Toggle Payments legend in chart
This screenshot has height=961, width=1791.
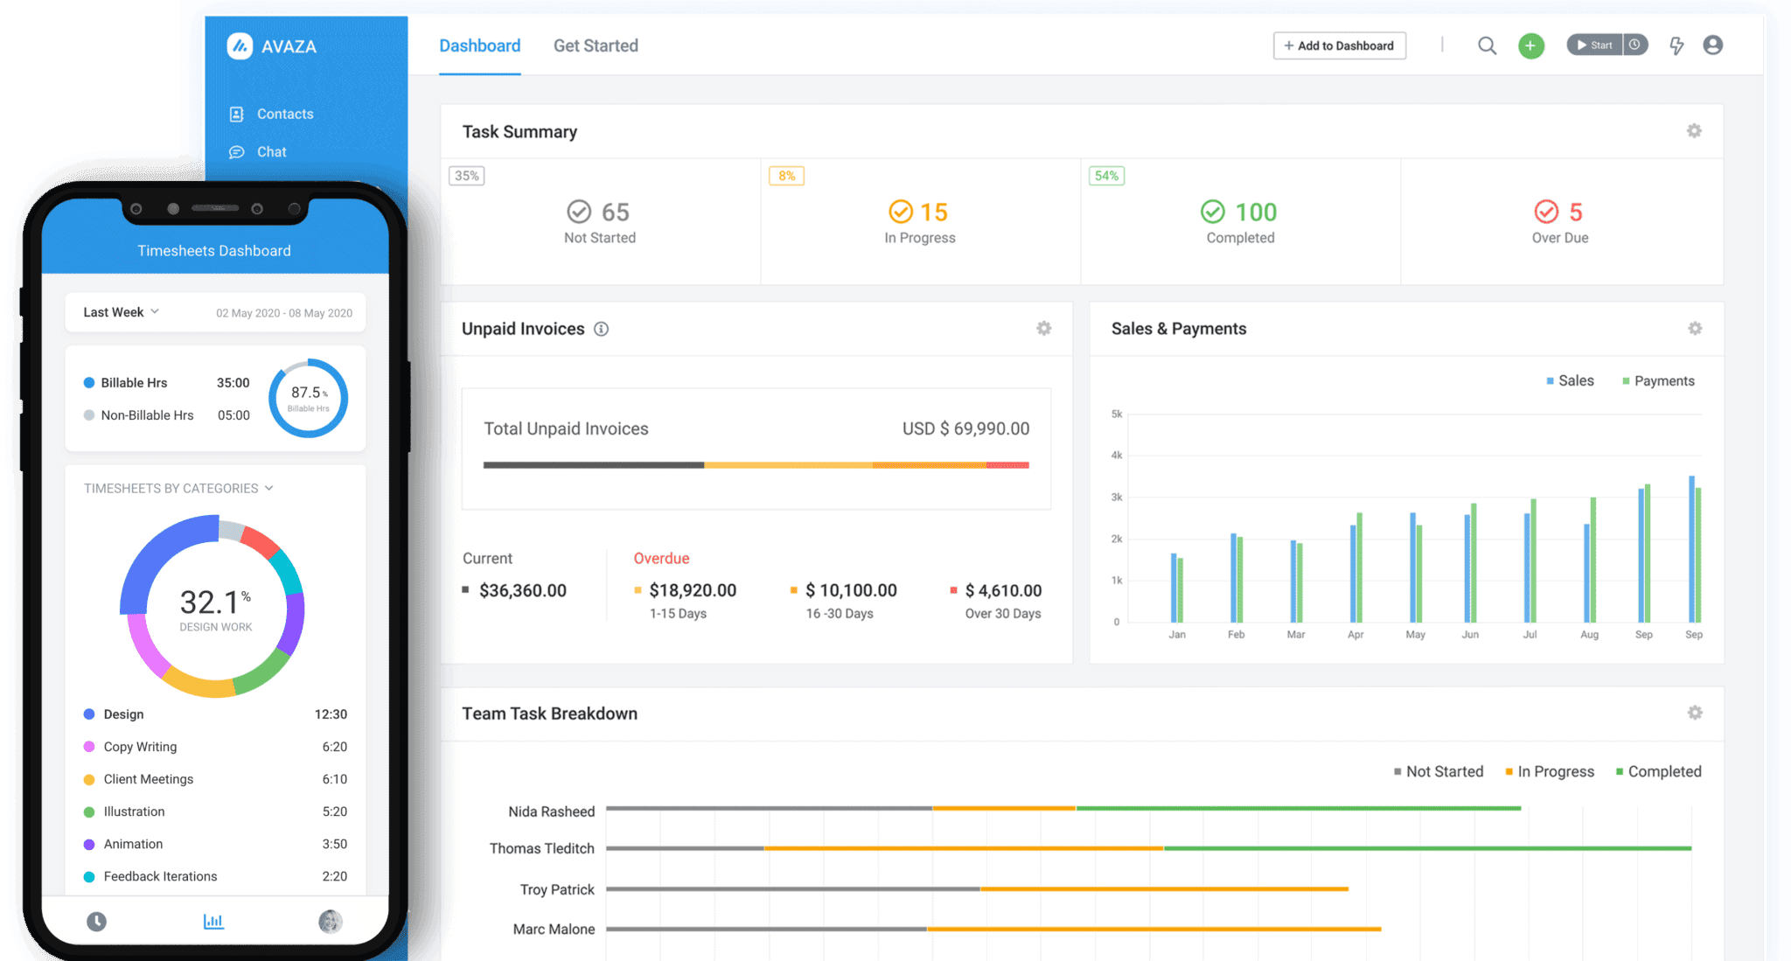(1658, 380)
